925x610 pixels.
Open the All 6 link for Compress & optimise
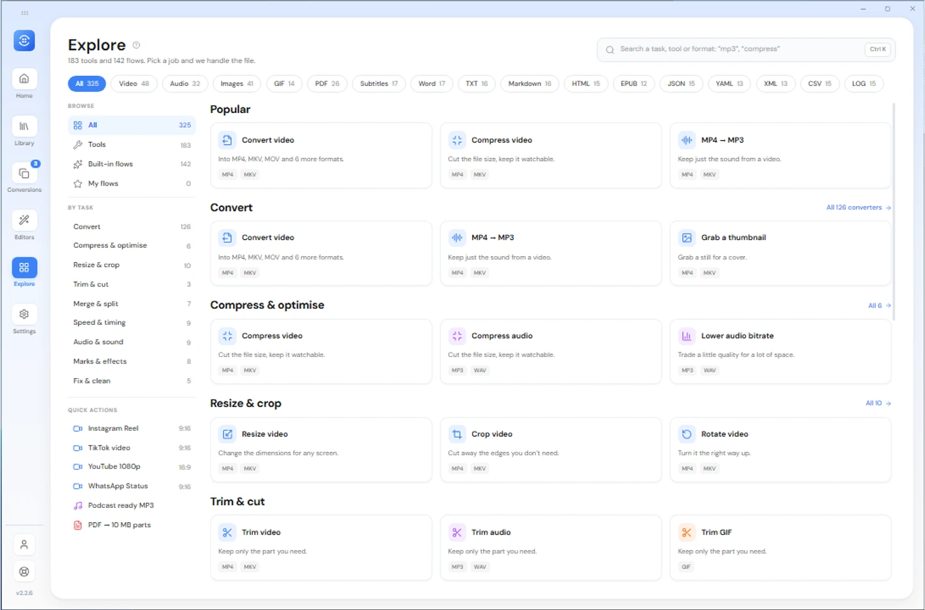[x=879, y=306]
